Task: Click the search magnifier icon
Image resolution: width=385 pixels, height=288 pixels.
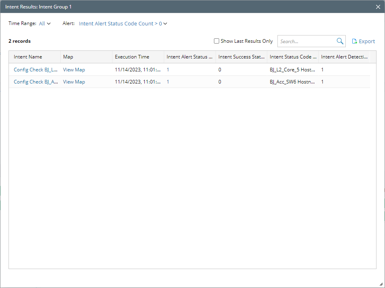Action: click(340, 41)
